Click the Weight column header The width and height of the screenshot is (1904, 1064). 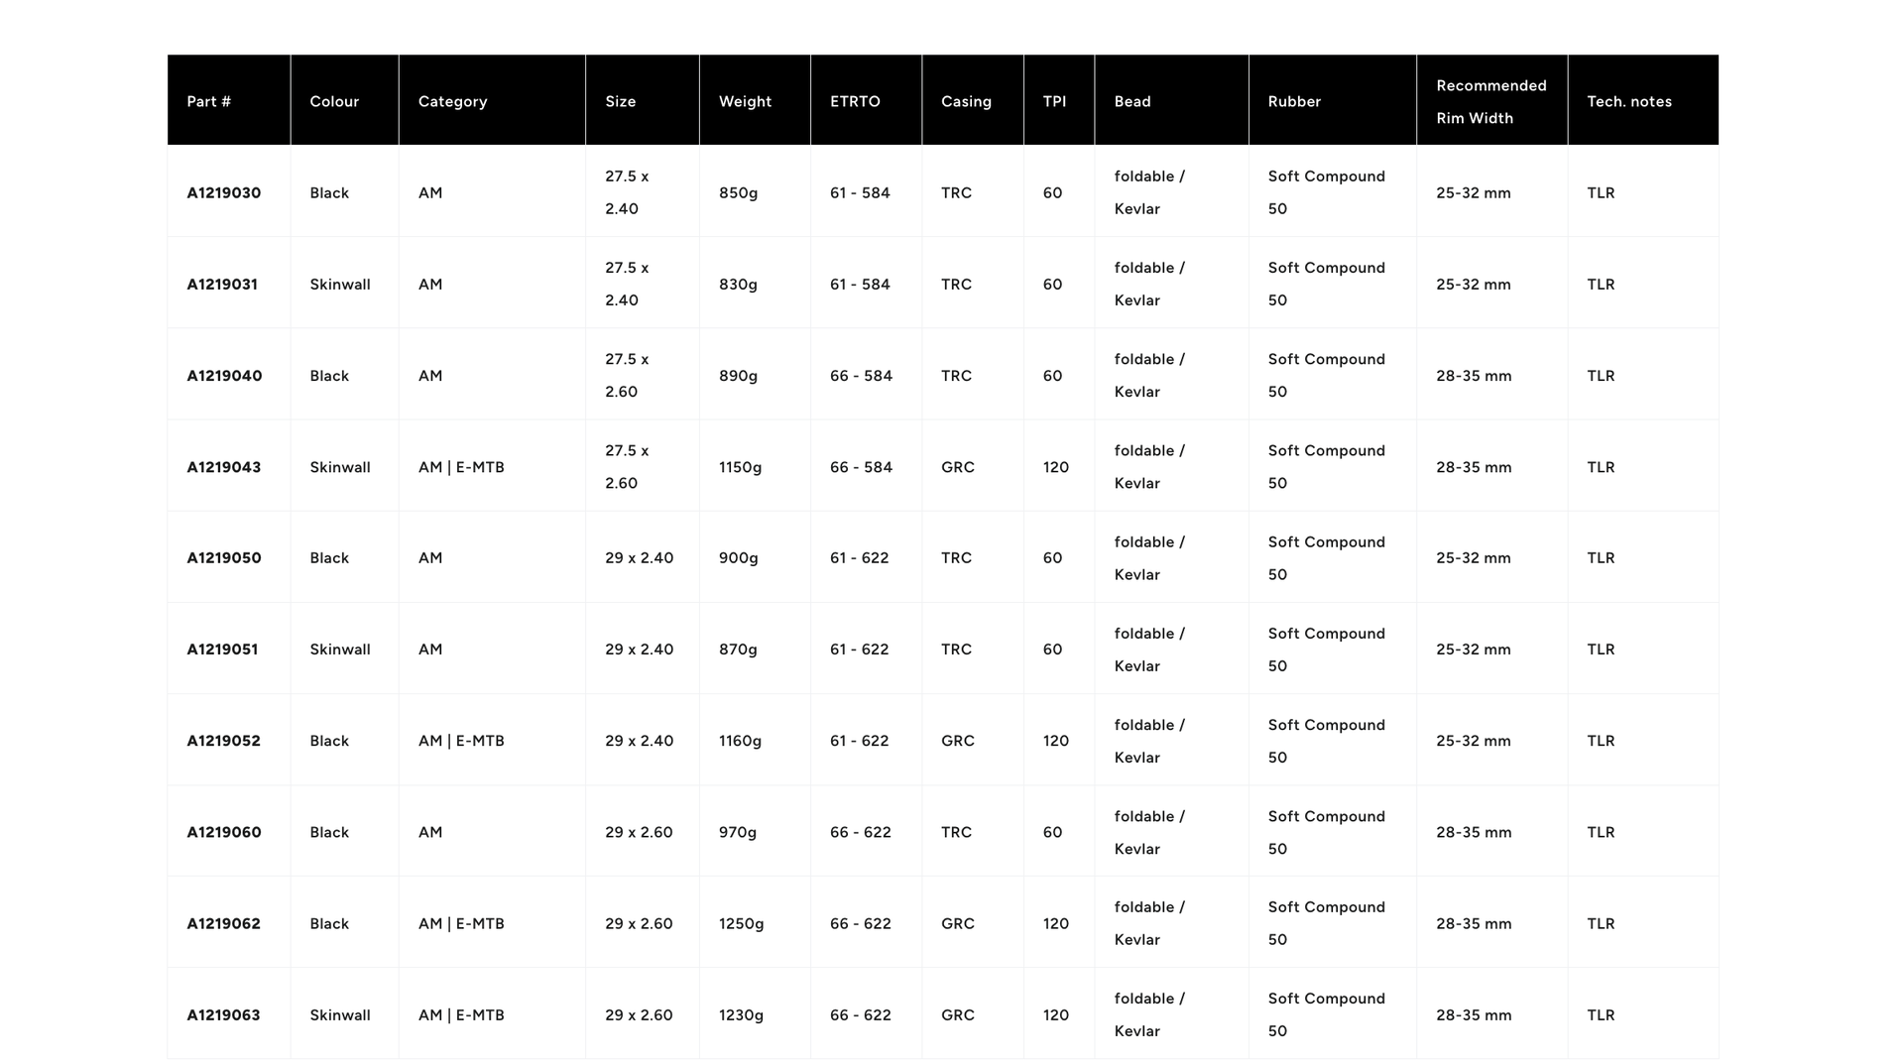pos(745,101)
